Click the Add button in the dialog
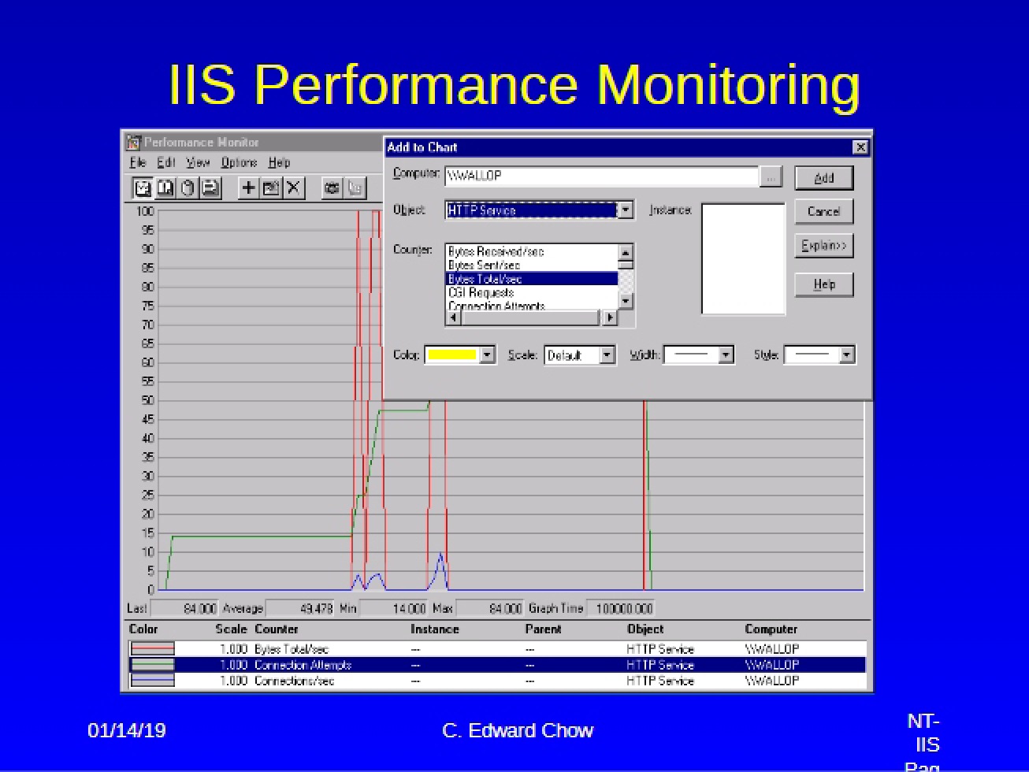Screen dimensions: 1029x772 (x=824, y=178)
